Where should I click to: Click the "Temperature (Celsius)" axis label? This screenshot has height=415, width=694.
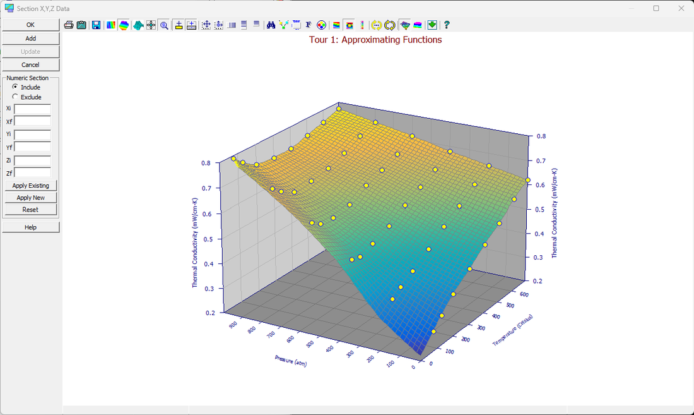point(512,330)
